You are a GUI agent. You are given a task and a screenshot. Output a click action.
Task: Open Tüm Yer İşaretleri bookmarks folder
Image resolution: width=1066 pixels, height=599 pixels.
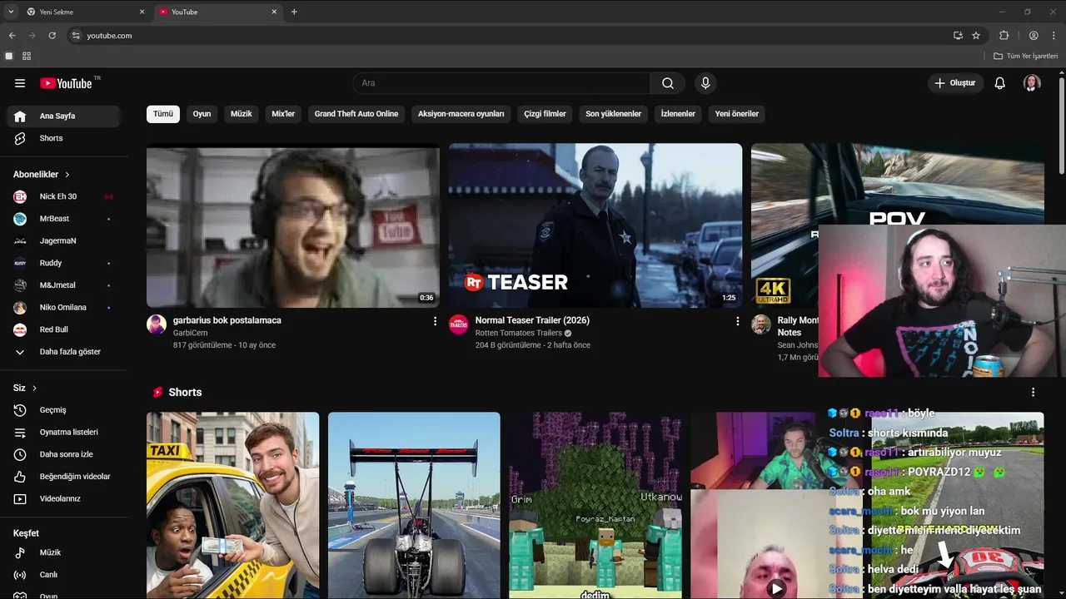pos(1026,56)
